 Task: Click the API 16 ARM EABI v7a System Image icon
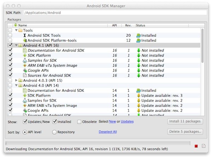coord(25,66)
